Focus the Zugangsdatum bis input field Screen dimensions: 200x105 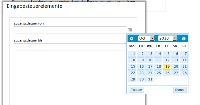click(x=70, y=47)
